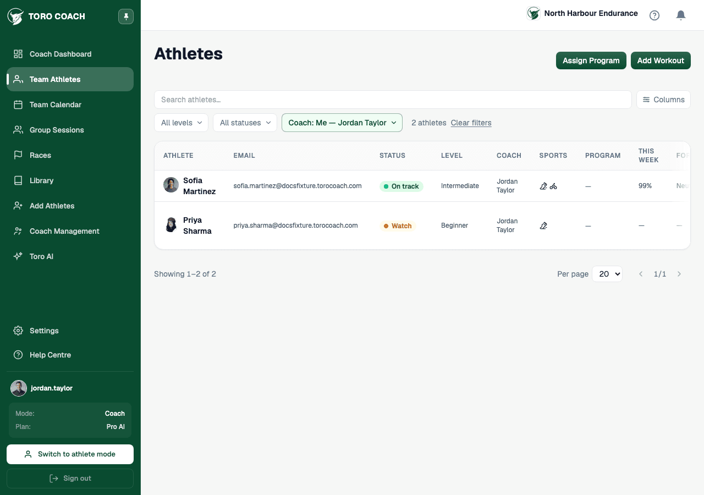Click the Search athletes field
Image resolution: width=704 pixels, height=495 pixels.
[393, 100]
